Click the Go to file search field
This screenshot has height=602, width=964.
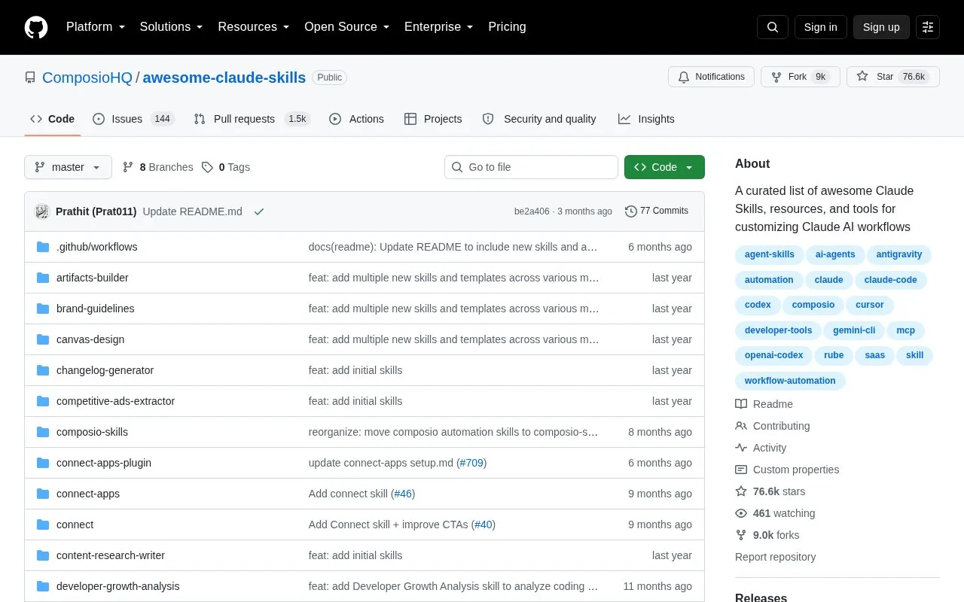coord(531,167)
